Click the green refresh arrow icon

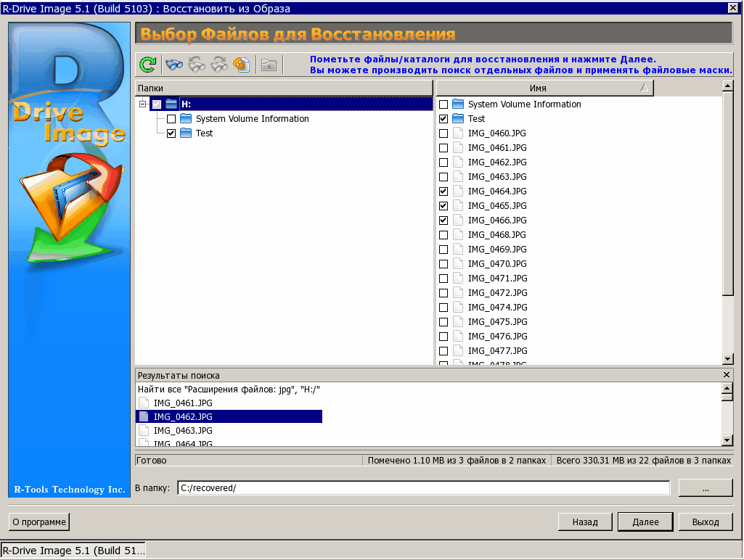(148, 64)
